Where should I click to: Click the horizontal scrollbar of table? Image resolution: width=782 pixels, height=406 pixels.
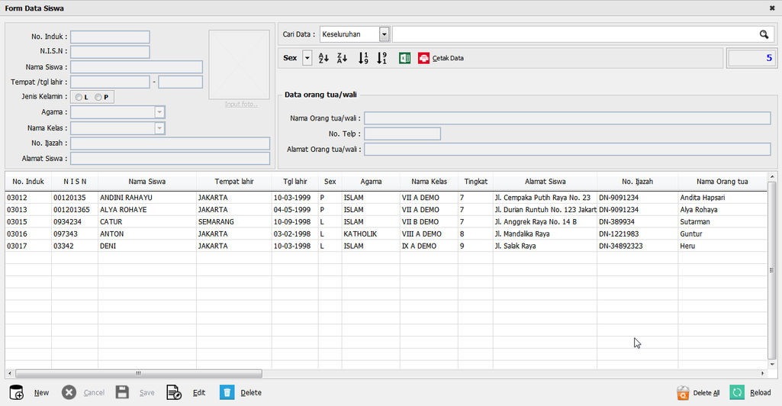coord(137,374)
